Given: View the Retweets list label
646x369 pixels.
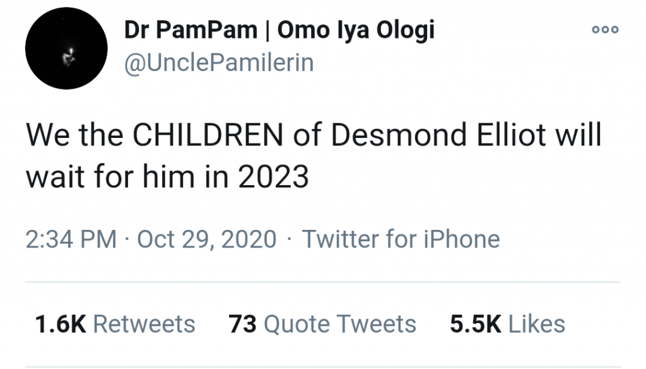Looking at the screenshot, I should tap(144, 324).
